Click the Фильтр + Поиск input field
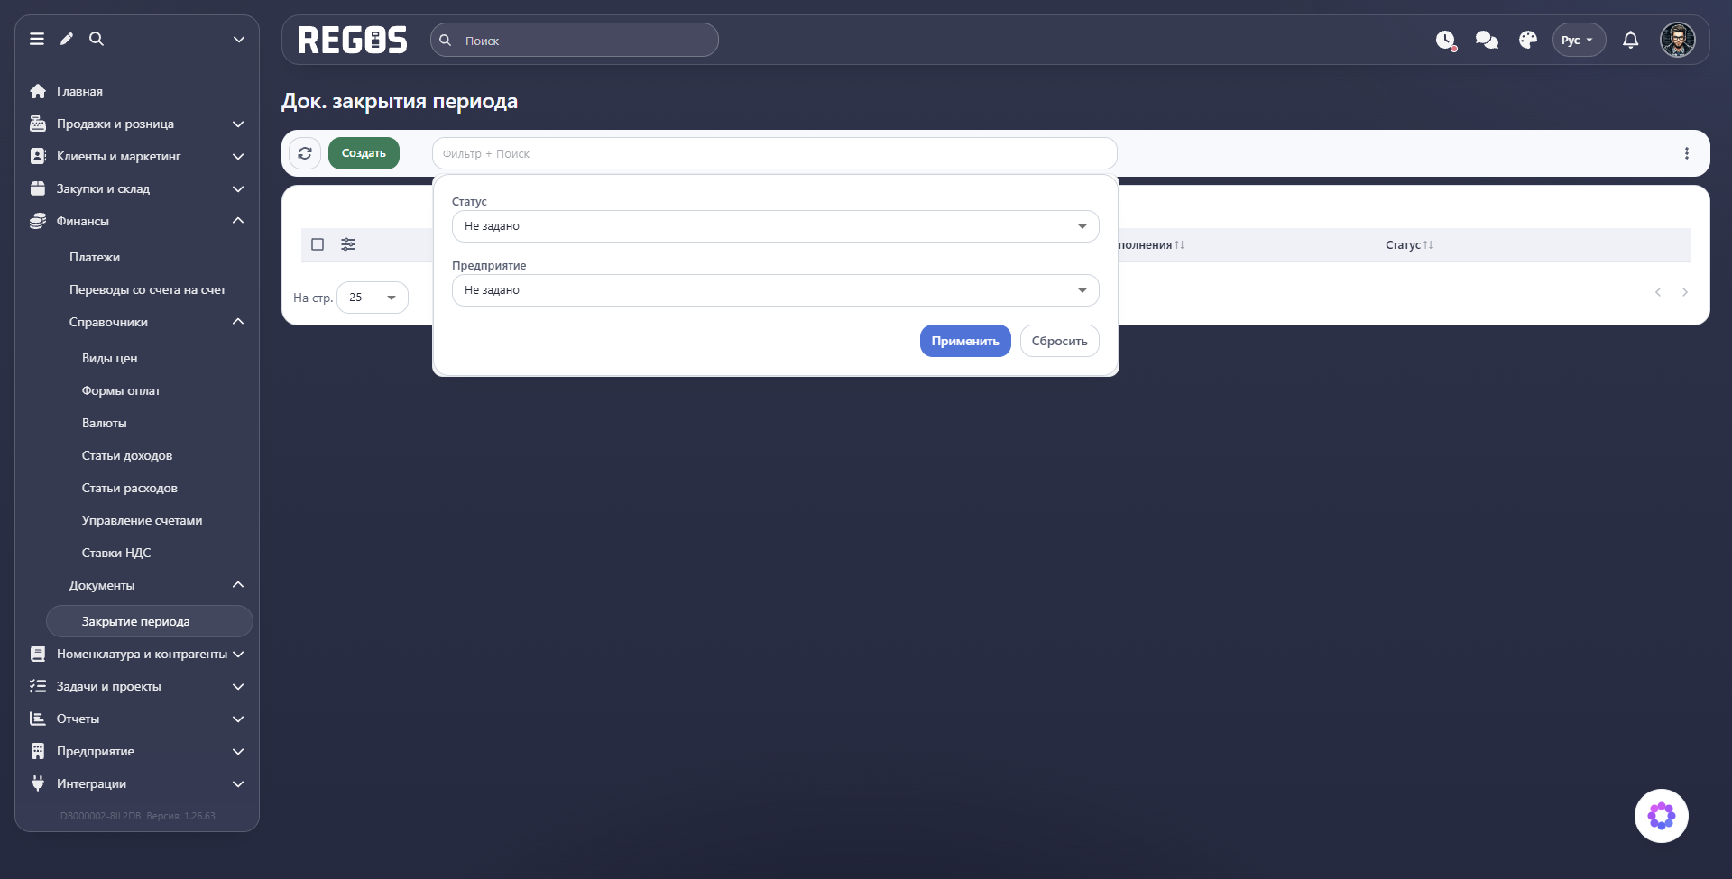1732x879 pixels. 775,153
